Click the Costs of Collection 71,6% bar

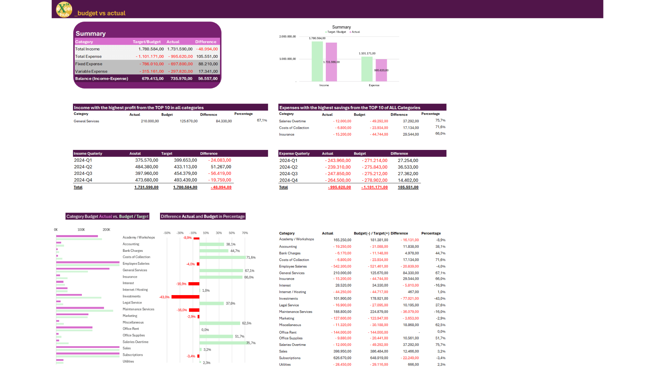[222, 257]
